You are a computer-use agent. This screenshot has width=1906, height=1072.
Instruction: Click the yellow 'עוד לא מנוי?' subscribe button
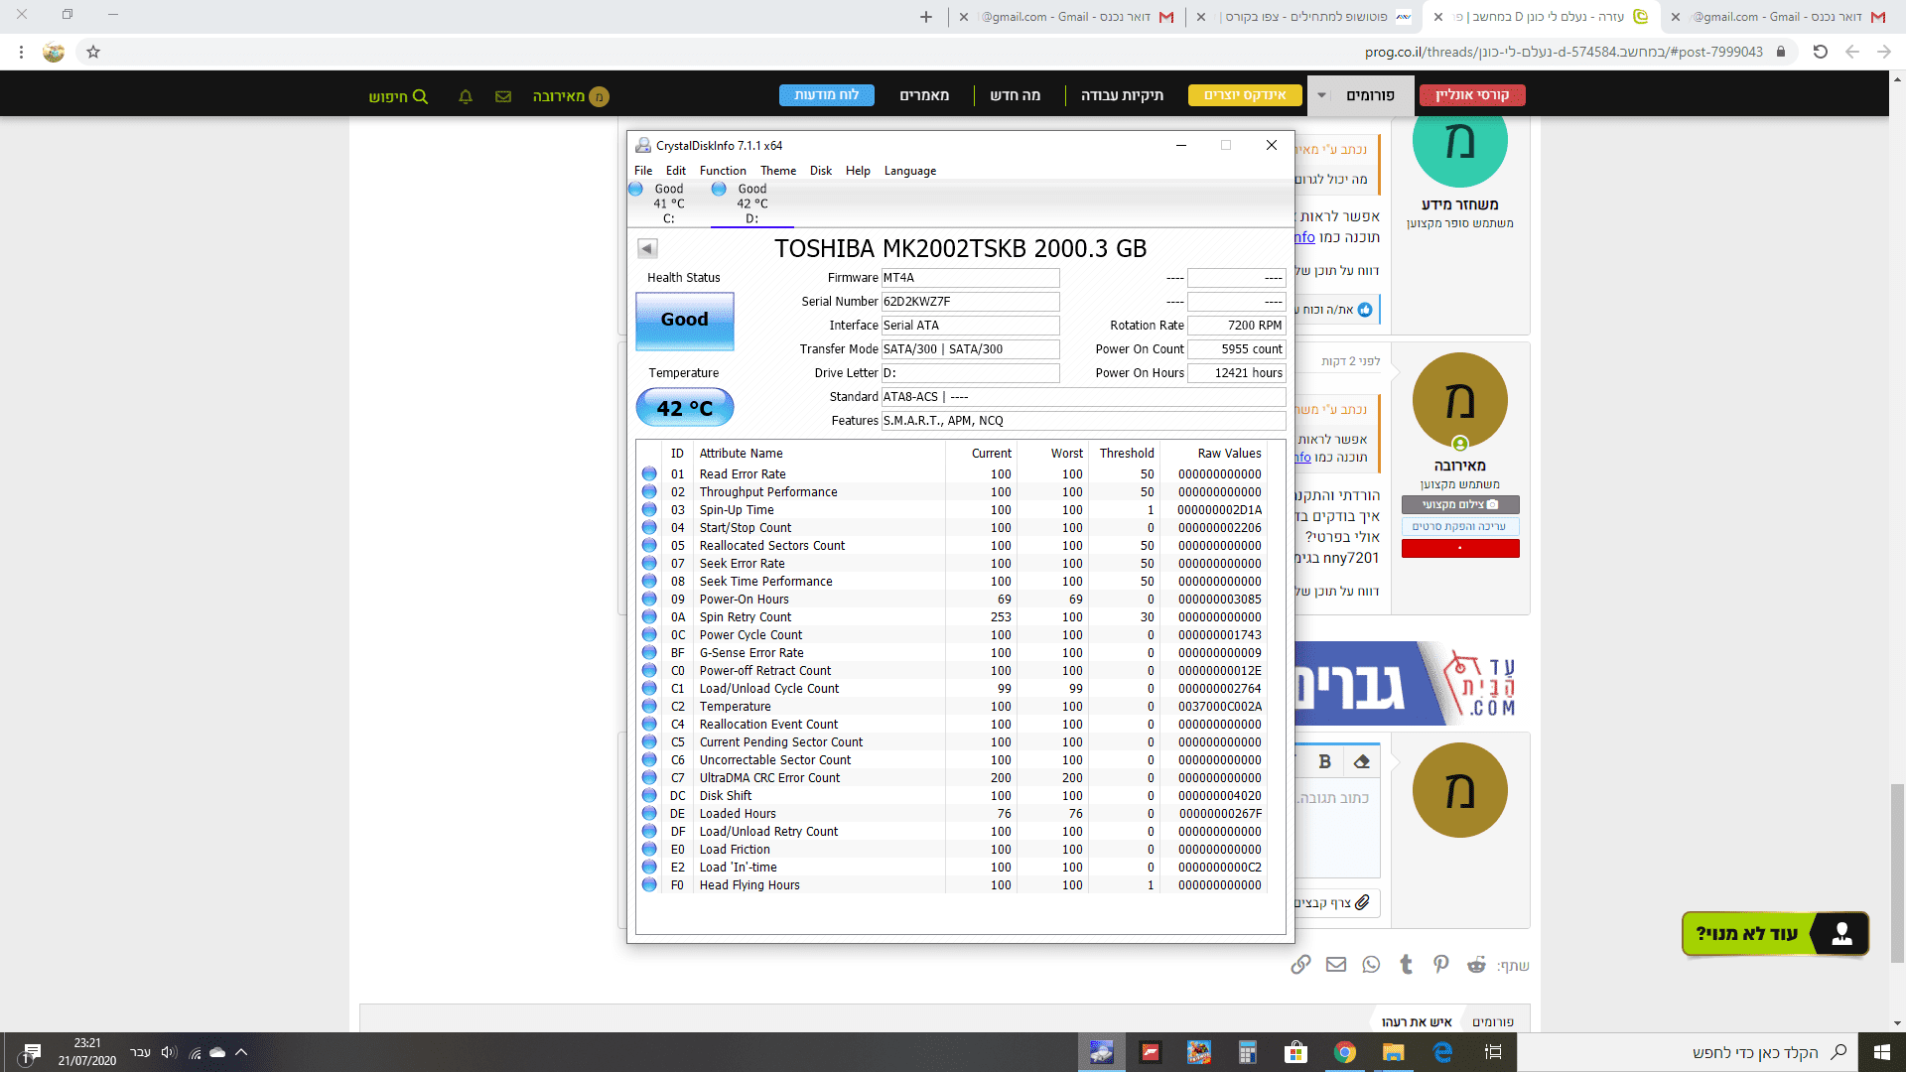1775,934
